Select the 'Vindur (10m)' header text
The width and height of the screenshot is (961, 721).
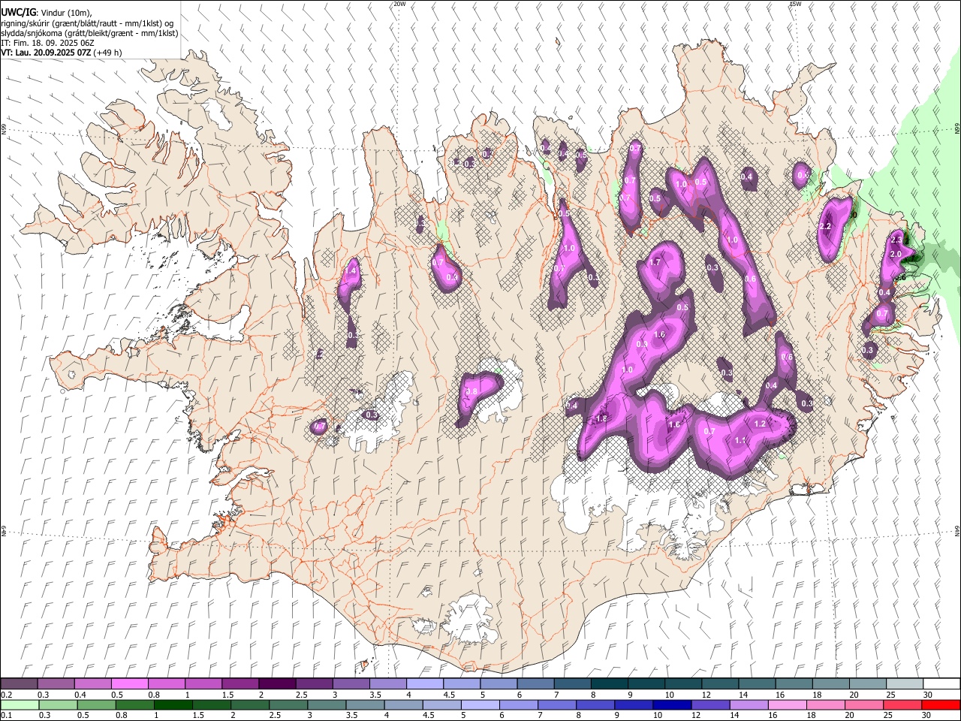(x=65, y=13)
